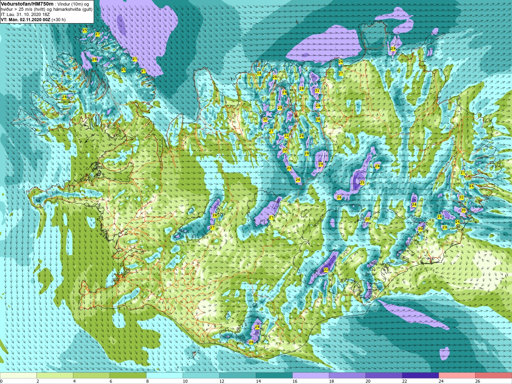
Task: Pick the pink legend swatch between 24 and 26
Action: point(457,376)
